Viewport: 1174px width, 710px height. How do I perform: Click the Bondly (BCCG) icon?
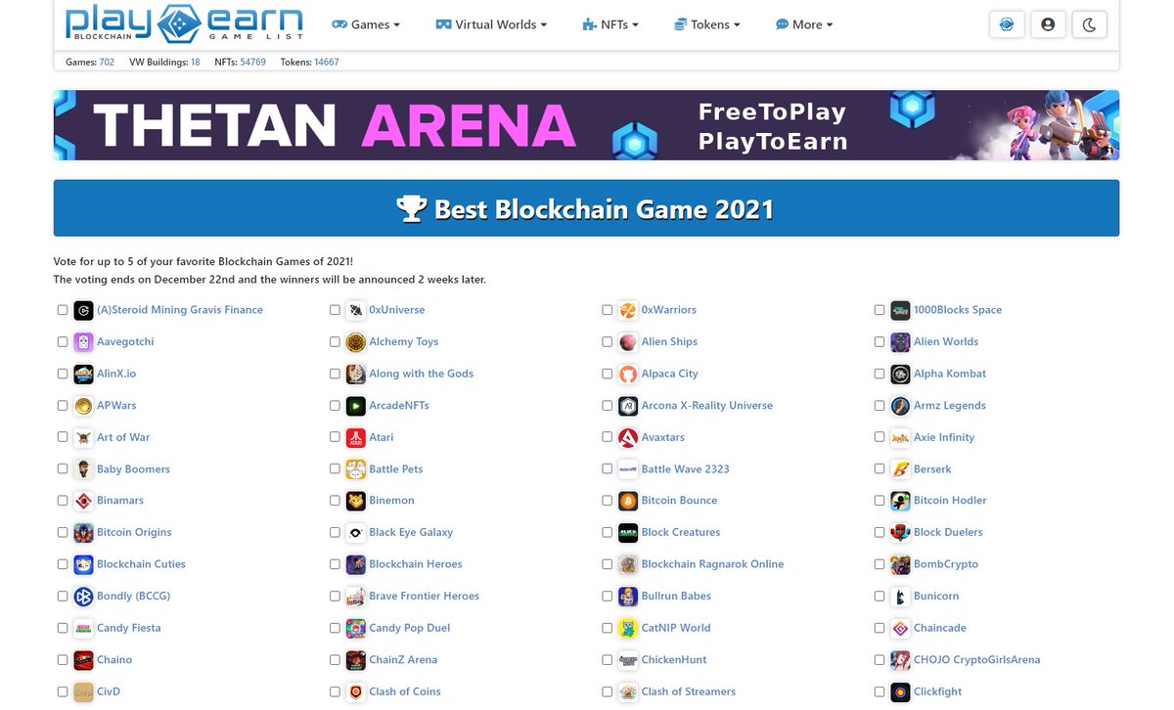(83, 597)
